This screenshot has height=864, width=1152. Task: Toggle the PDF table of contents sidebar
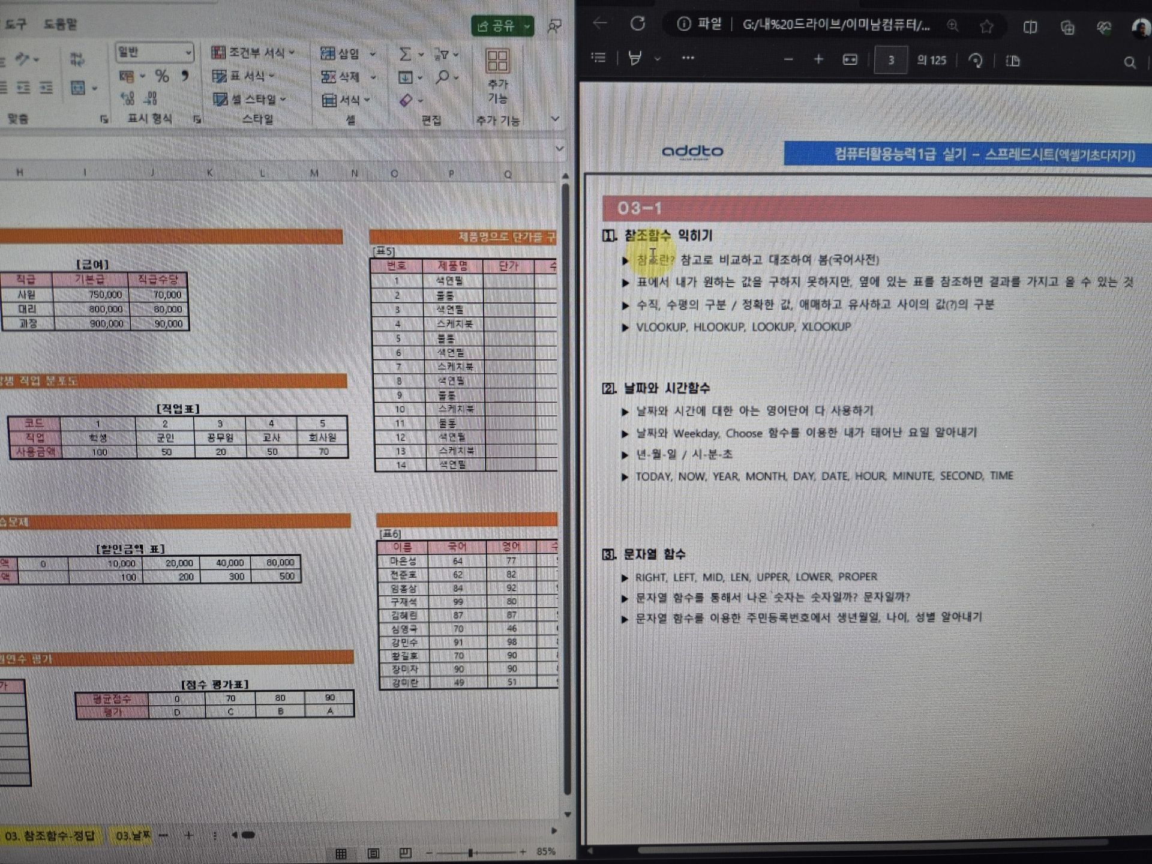pos(598,58)
